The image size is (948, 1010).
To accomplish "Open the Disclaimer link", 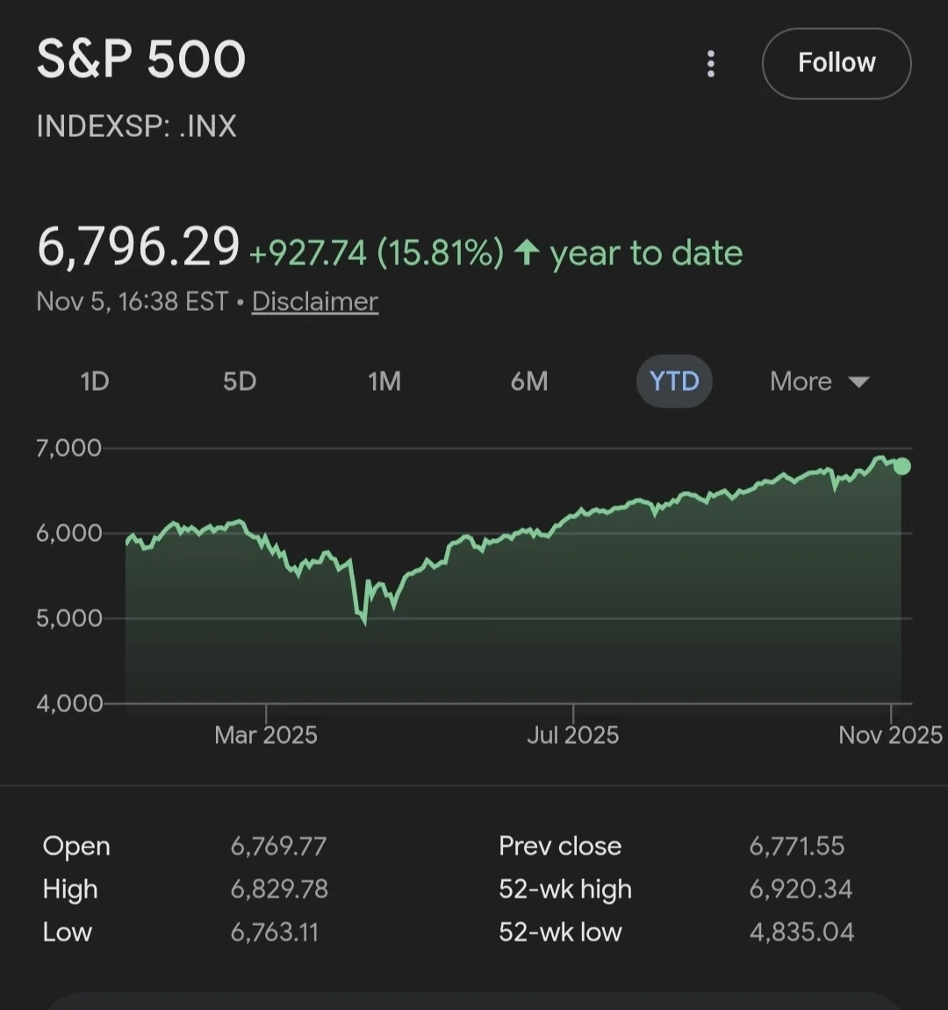I will (x=315, y=301).
